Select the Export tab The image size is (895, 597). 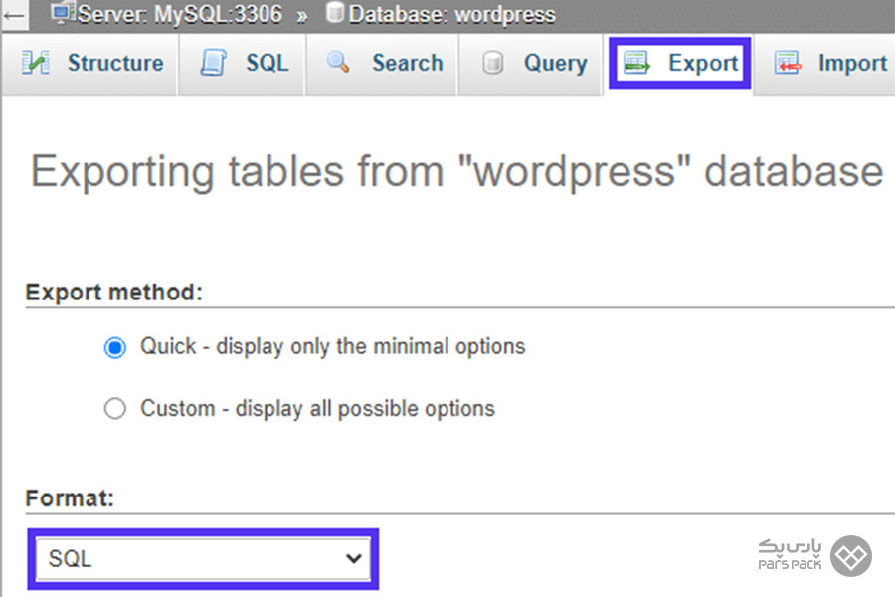pos(679,64)
